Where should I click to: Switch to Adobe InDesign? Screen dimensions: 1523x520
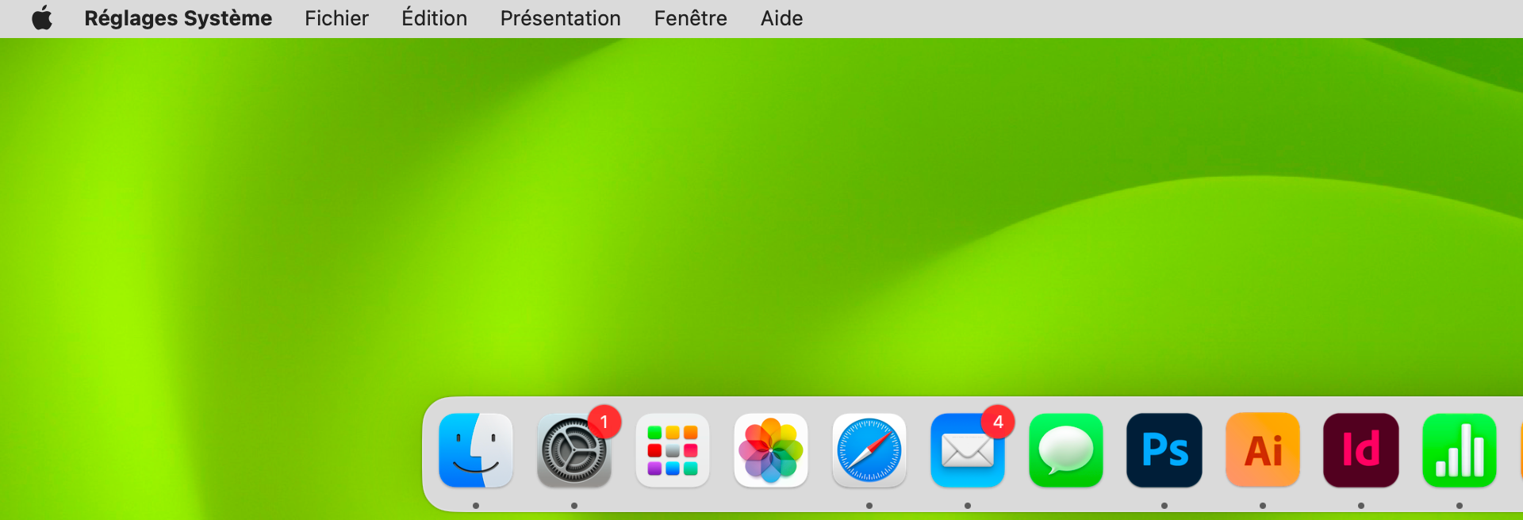click(x=1361, y=450)
